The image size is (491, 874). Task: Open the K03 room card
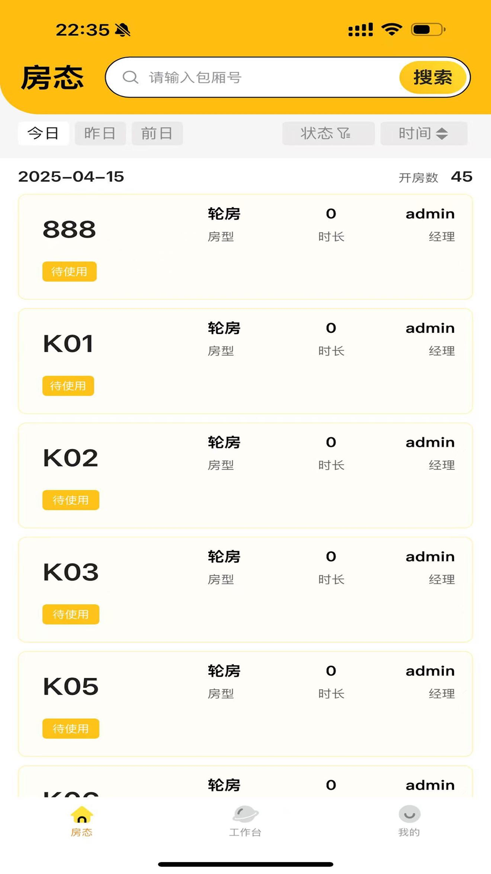(245, 590)
